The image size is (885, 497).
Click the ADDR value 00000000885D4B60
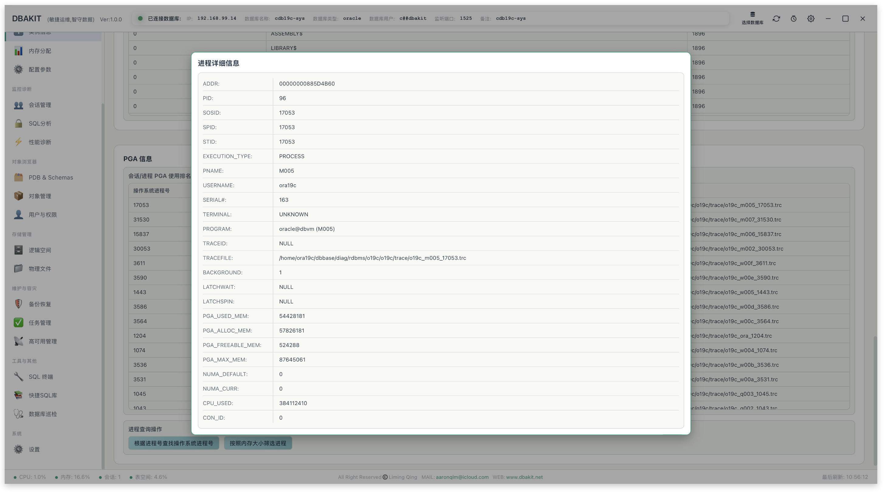307,84
